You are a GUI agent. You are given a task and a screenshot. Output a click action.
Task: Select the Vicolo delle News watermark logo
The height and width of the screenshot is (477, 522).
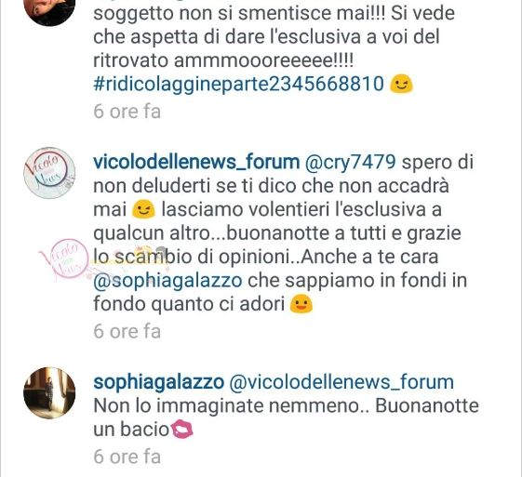(x=64, y=259)
